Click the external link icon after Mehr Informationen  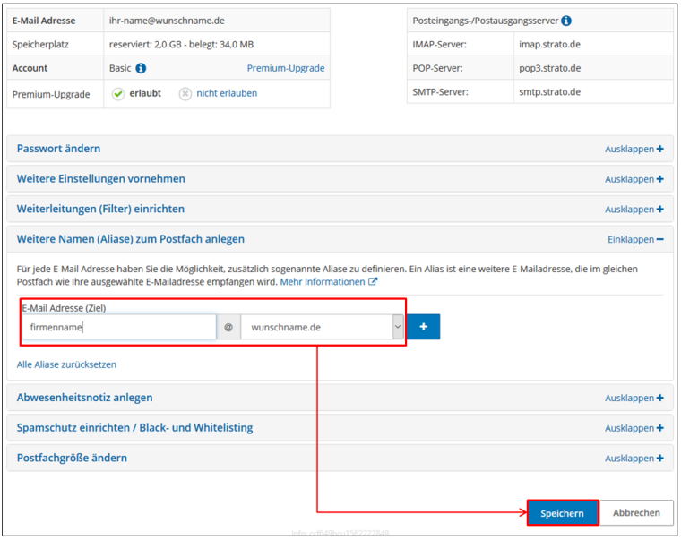coord(373,282)
